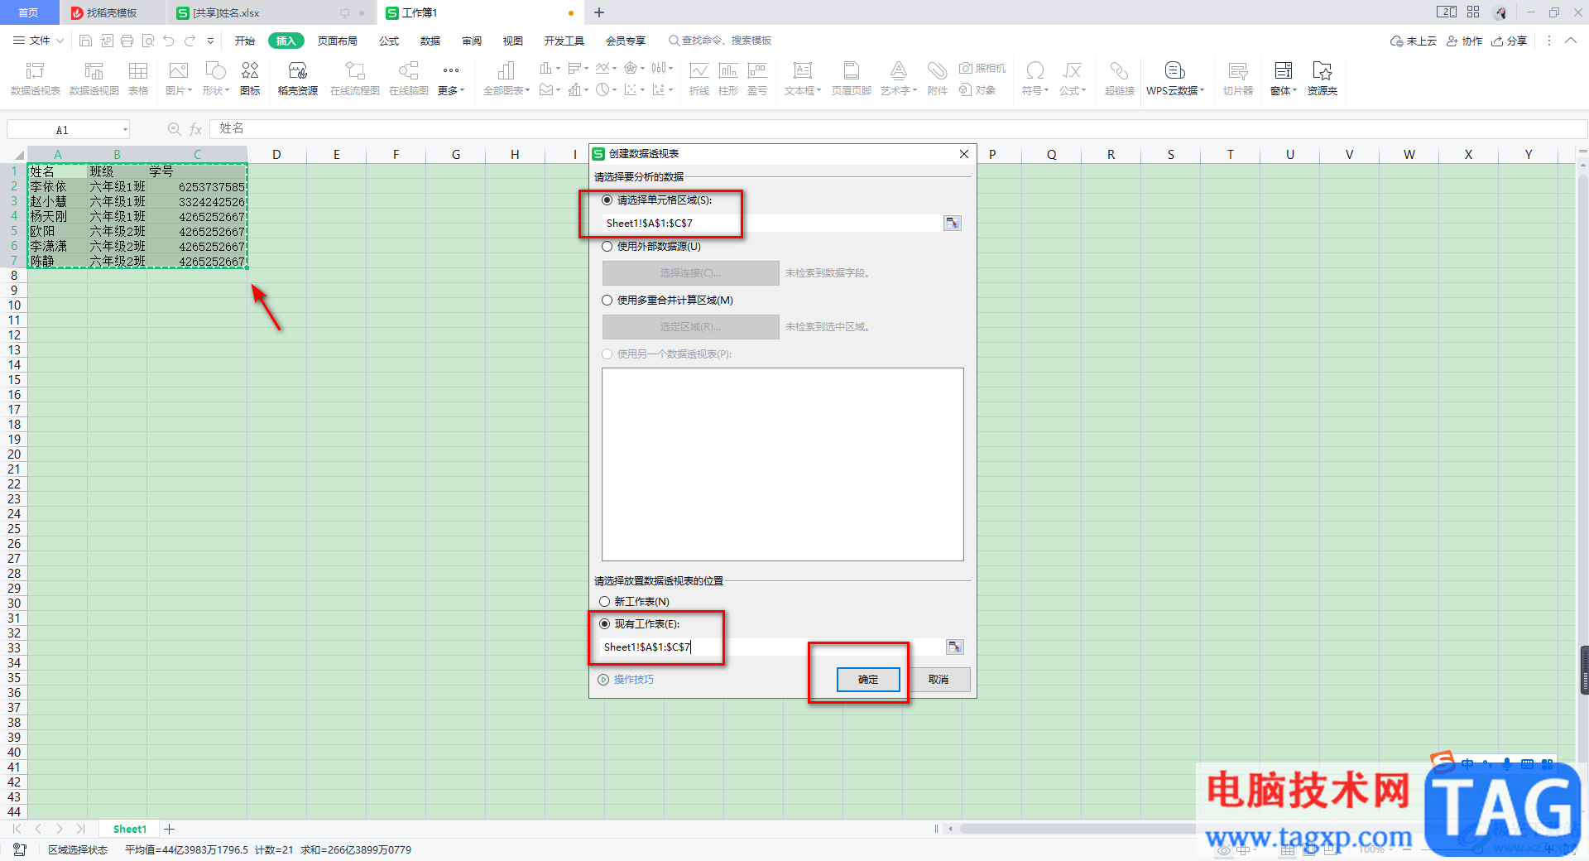Click the 数据透视表 ribbon icon
The width and height of the screenshot is (1589, 861).
(x=35, y=79)
